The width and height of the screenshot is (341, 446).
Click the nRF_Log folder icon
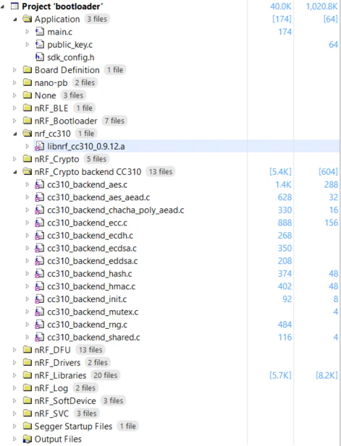click(x=27, y=388)
